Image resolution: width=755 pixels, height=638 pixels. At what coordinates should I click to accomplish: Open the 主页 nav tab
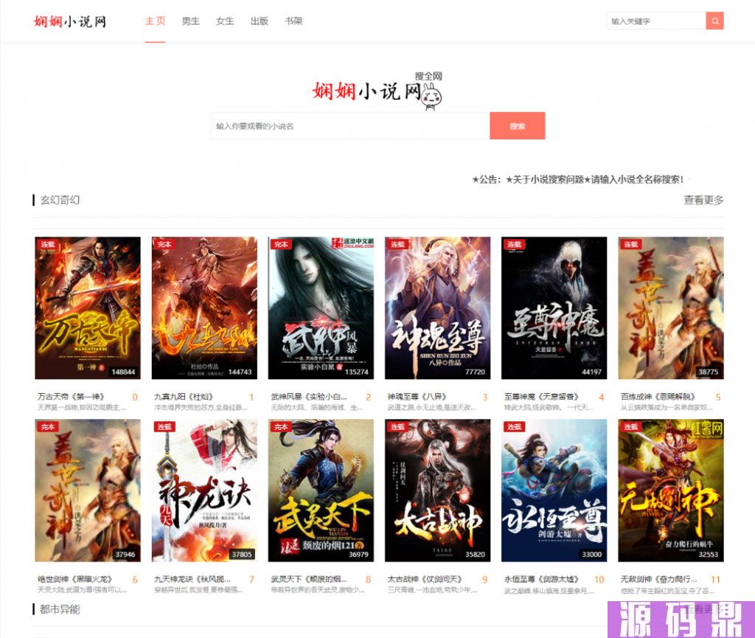pyautogui.click(x=155, y=21)
